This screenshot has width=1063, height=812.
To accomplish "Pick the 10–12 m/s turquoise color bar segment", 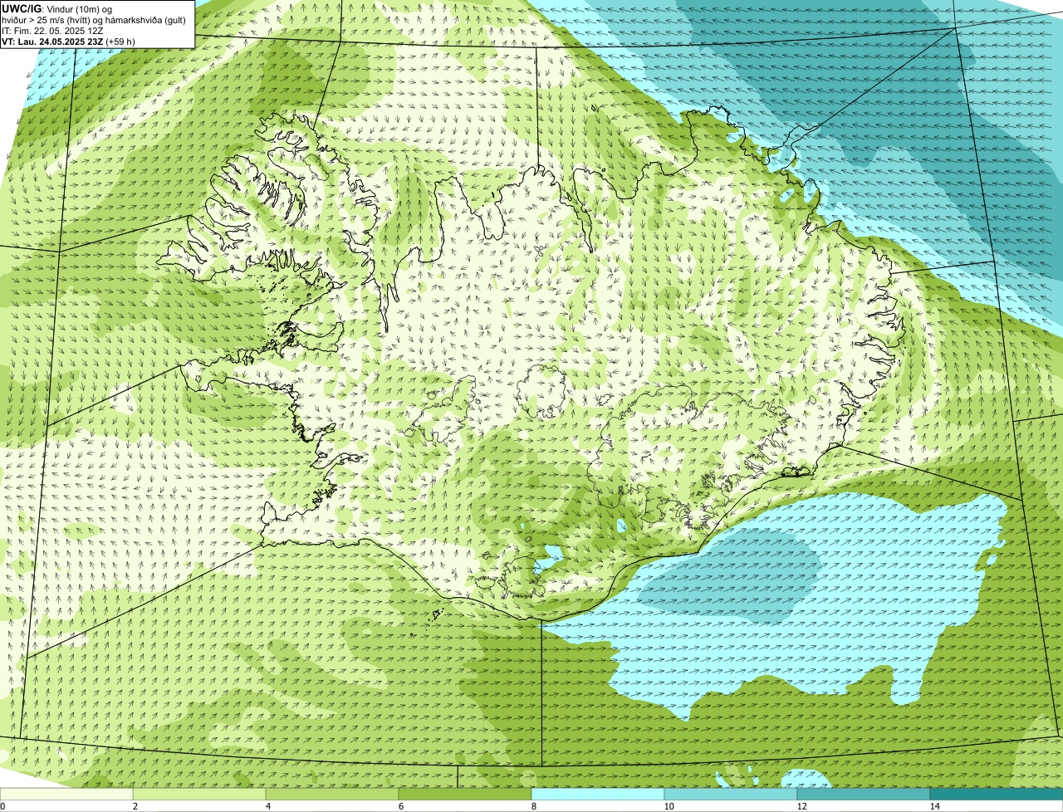I will coord(731,794).
